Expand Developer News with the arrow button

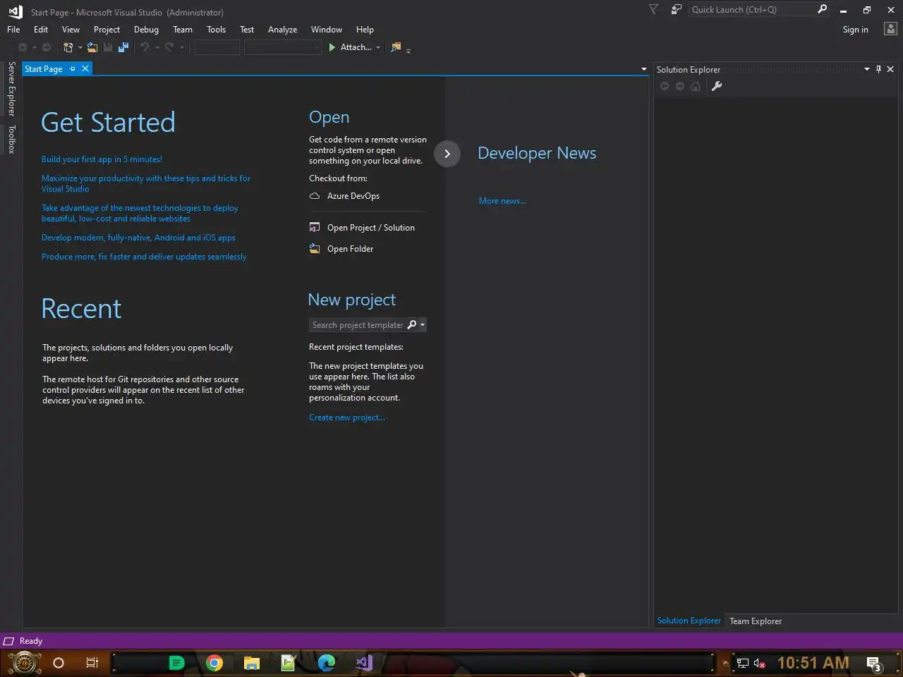pyautogui.click(x=447, y=154)
